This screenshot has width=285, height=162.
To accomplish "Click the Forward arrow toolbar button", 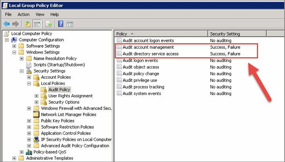I will (15, 23).
